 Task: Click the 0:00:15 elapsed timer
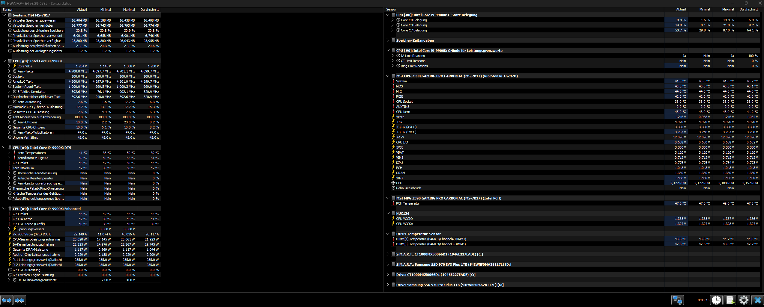pos(703,300)
